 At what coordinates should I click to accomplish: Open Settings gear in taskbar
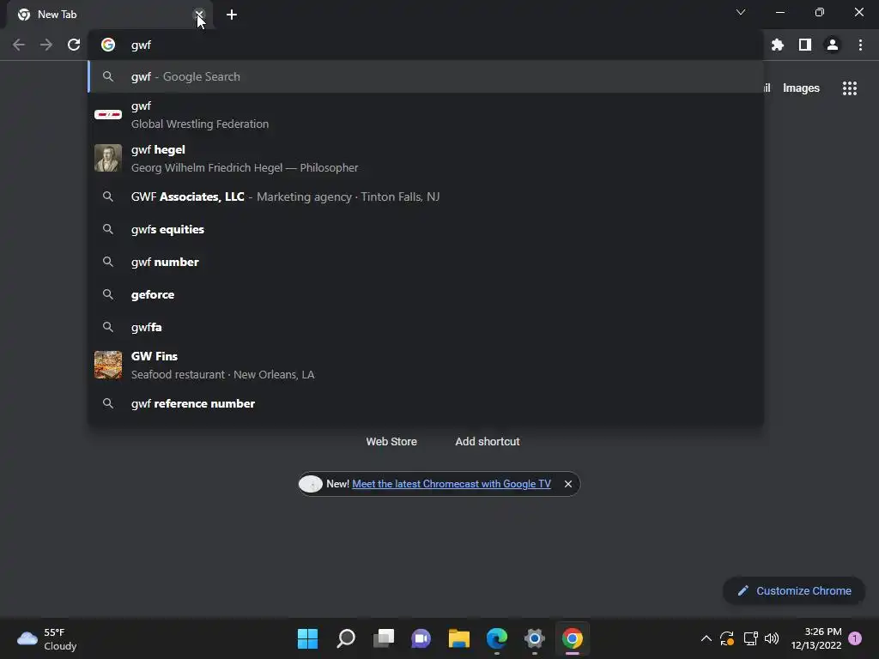pyautogui.click(x=535, y=638)
